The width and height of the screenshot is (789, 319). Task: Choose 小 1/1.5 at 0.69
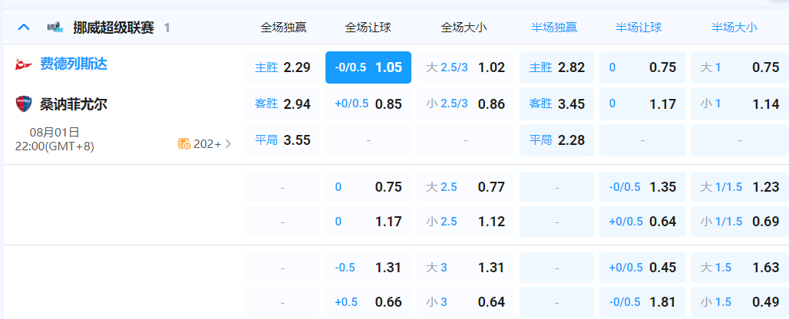click(739, 222)
